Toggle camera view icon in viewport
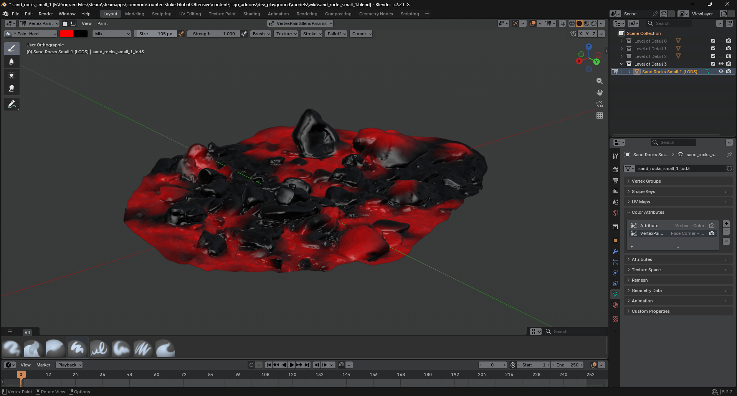The width and height of the screenshot is (737, 396). 600,104
